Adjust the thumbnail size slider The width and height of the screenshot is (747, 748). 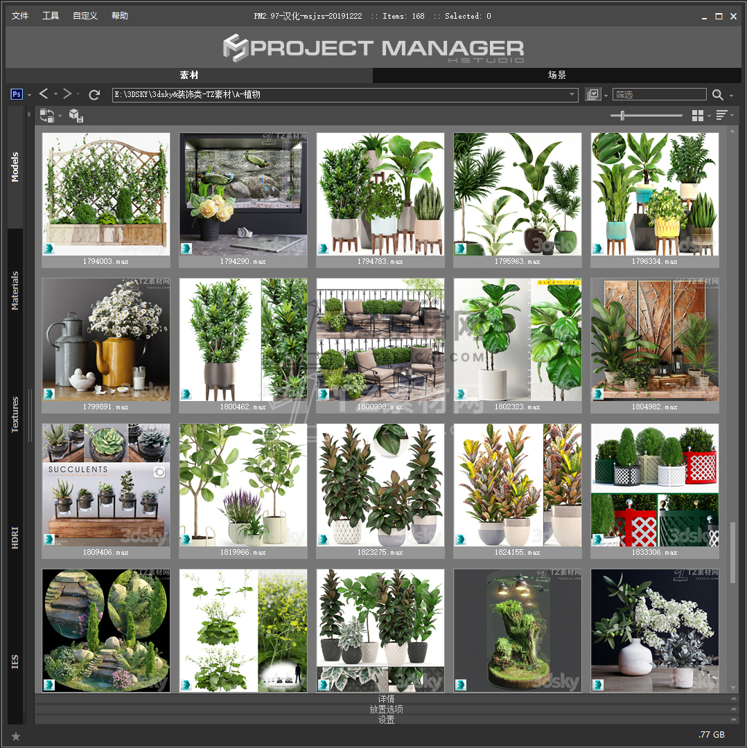point(622,116)
